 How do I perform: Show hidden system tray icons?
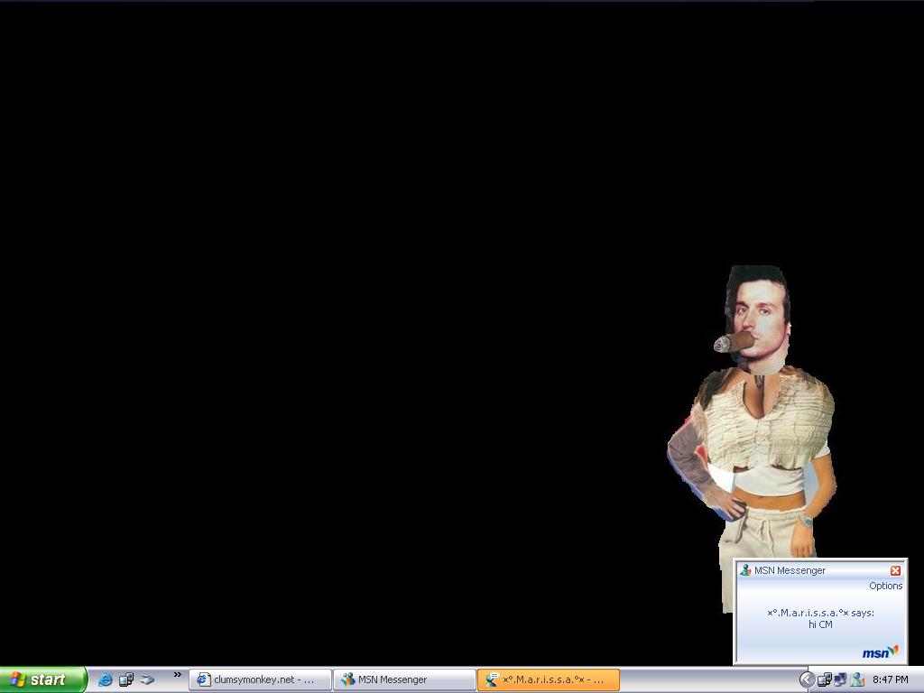click(807, 679)
